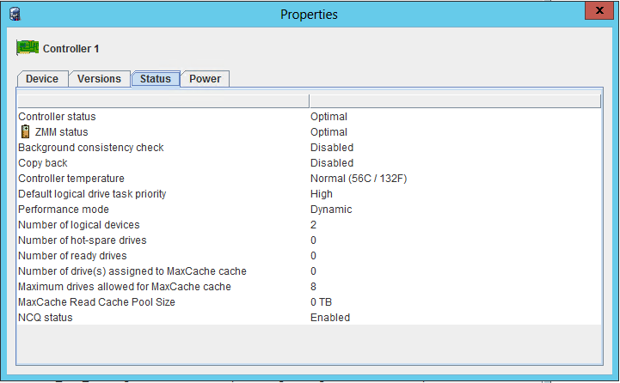Select the Controller temperature row

point(71,179)
